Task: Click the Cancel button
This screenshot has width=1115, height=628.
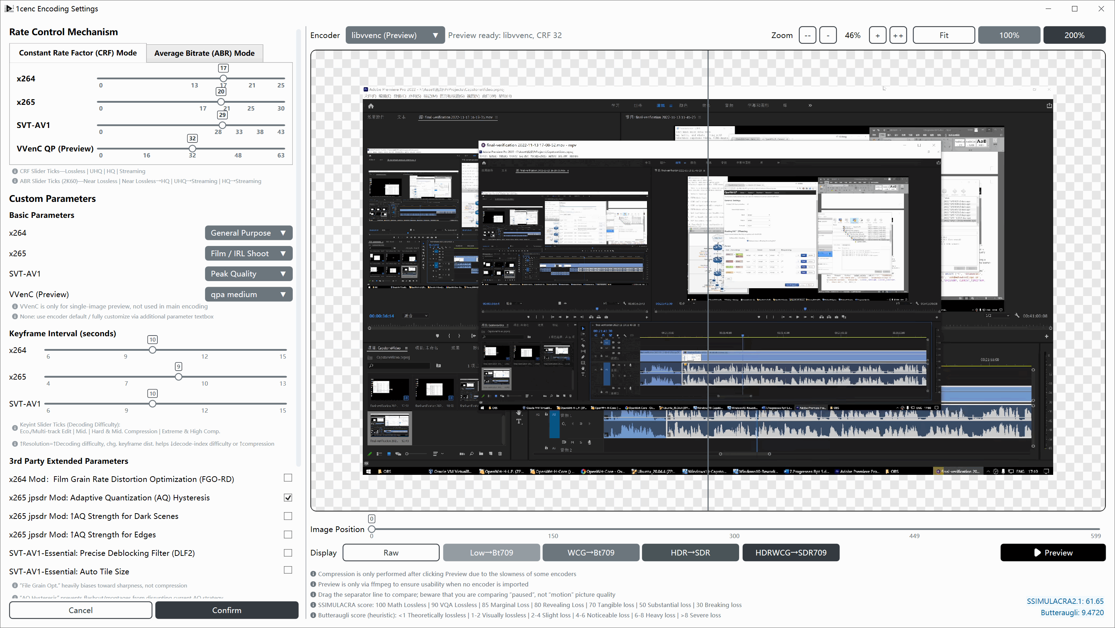Action: [x=81, y=610]
